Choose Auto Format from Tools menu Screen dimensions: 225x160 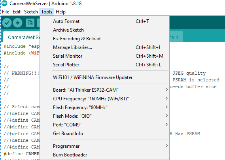point(105,21)
